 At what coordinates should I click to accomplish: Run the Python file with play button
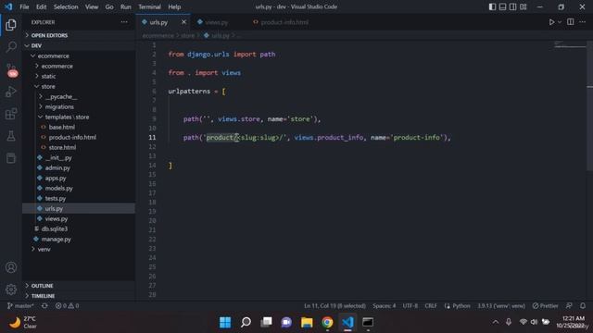point(551,22)
